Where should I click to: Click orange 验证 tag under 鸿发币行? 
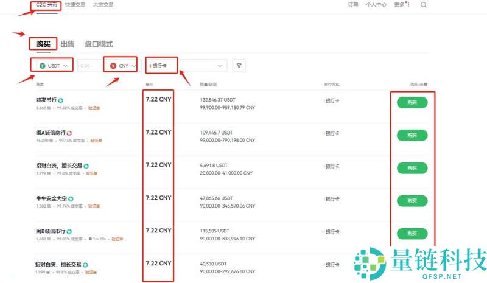point(94,108)
